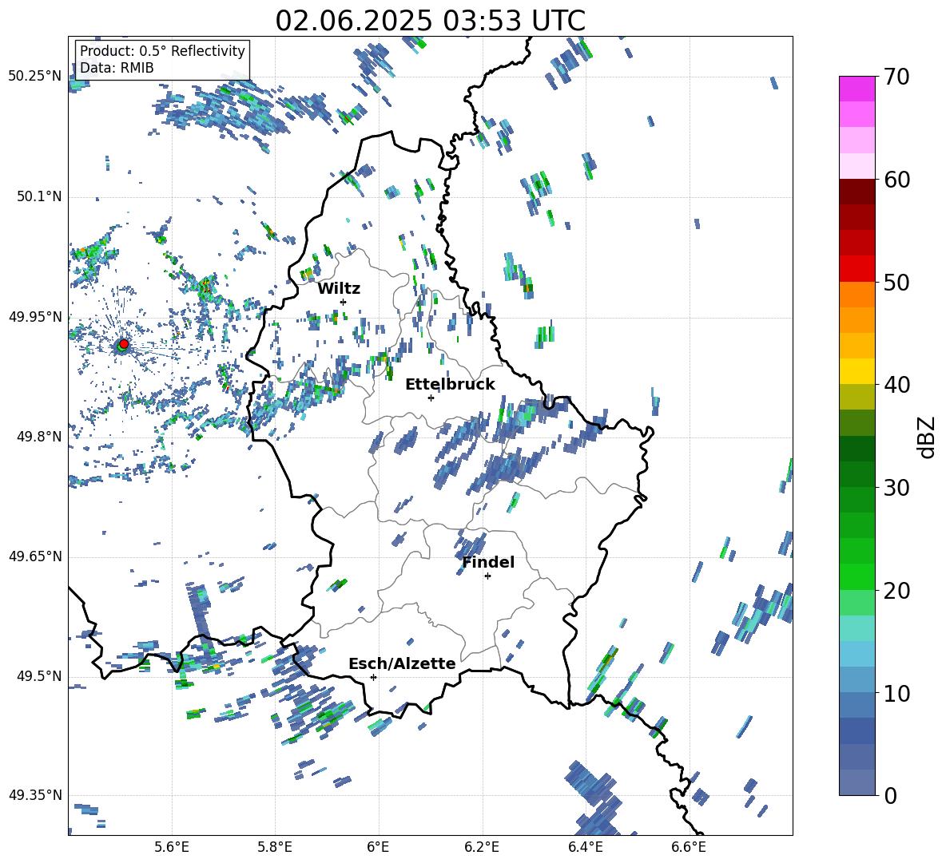Click the dark maroon colorbar swatch below 60
Screen dimensions: 946x863
857,192
